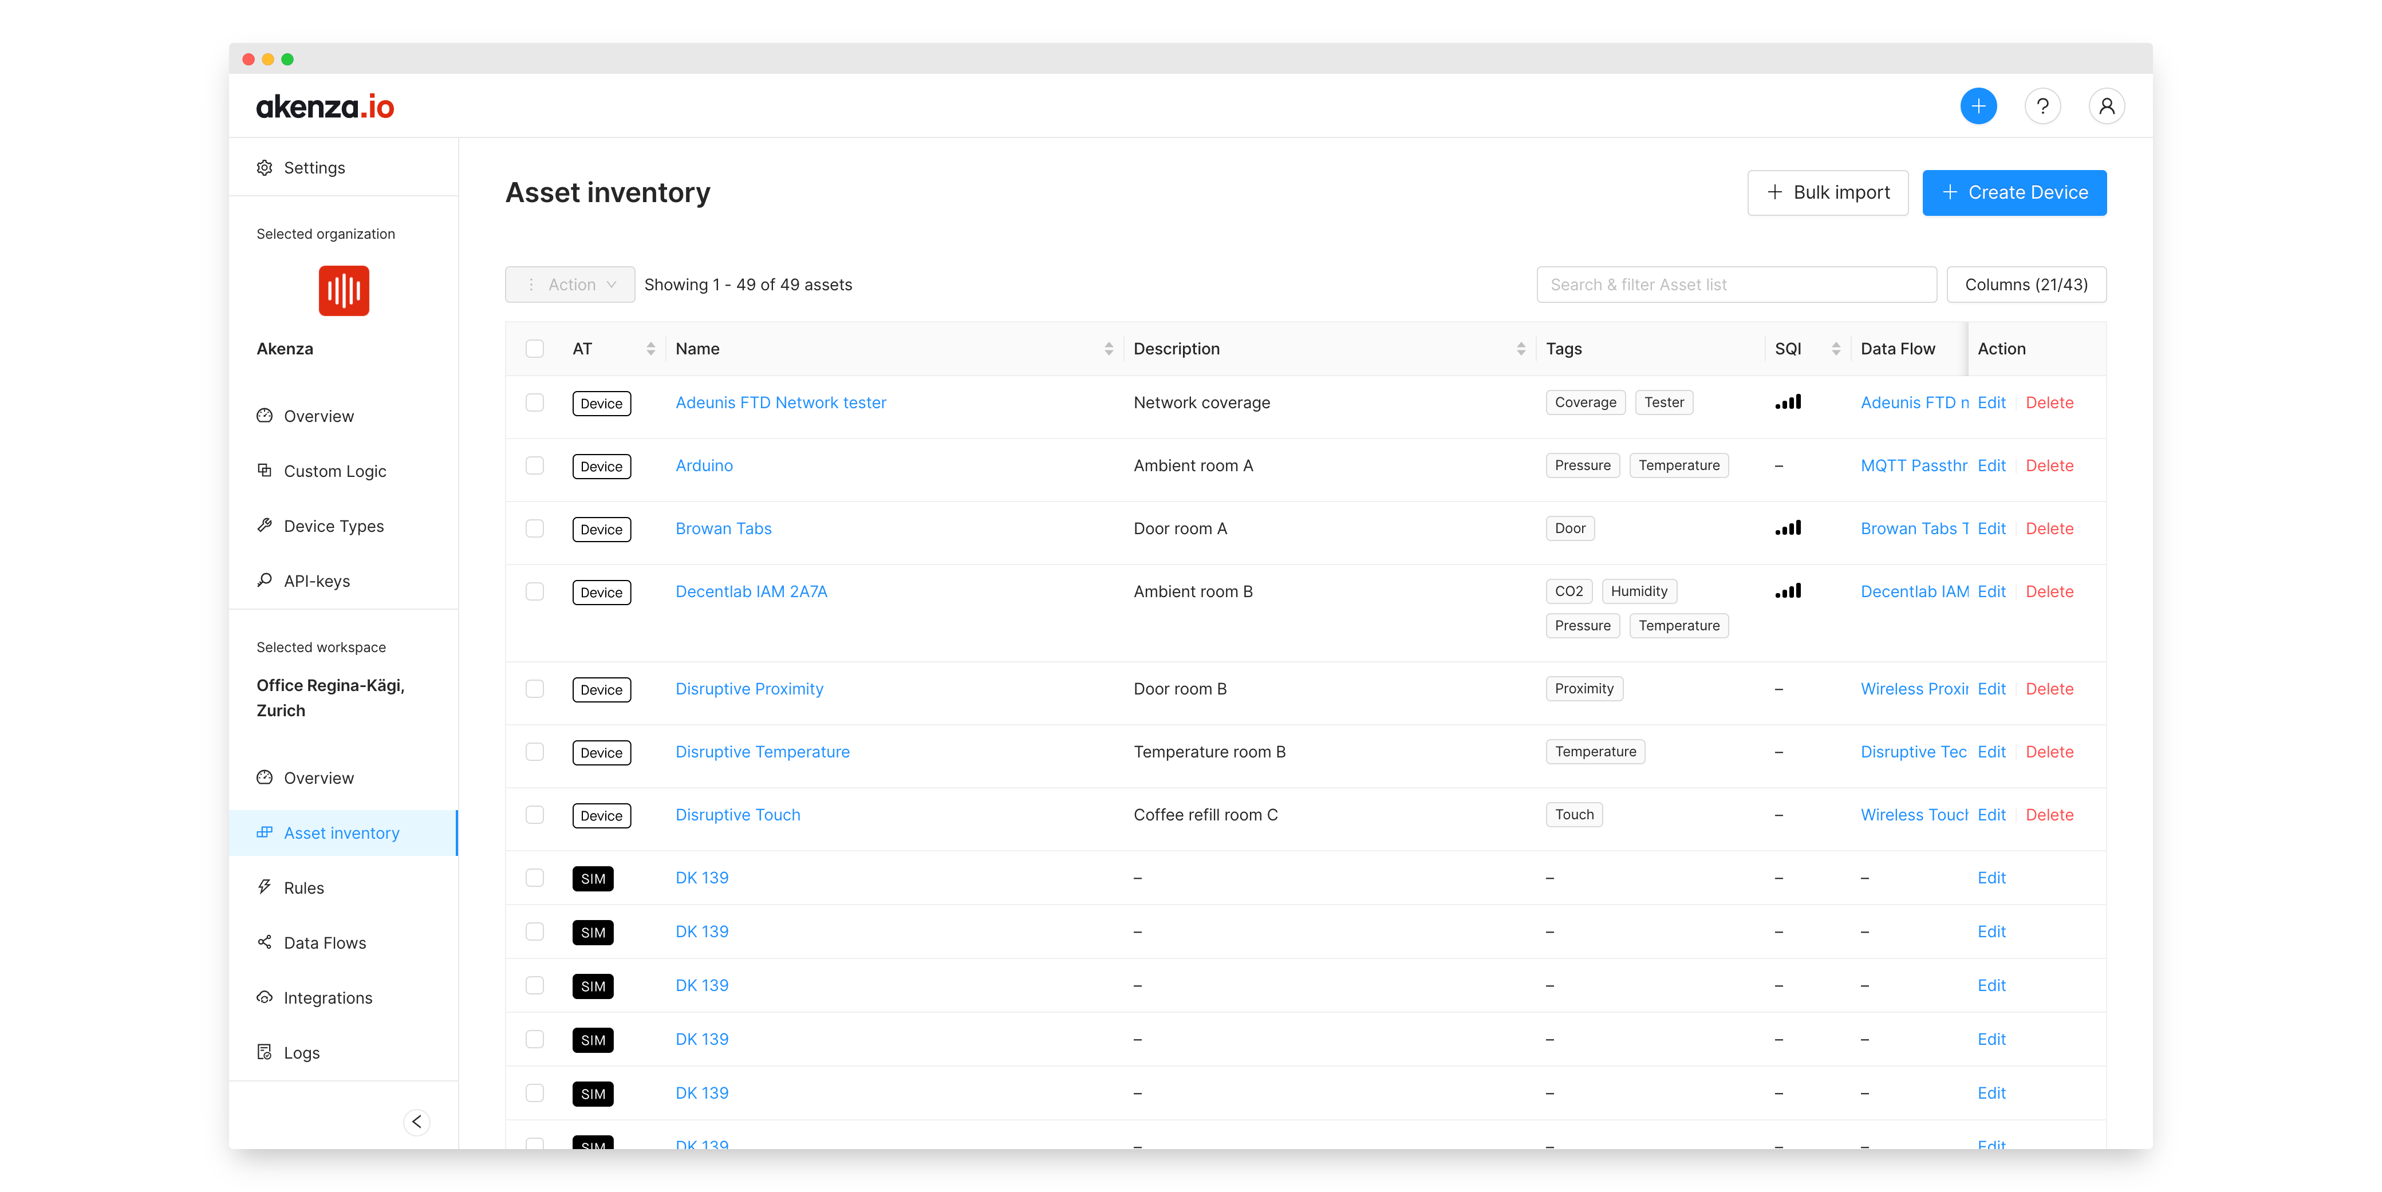The height and width of the screenshot is (1192, 2382).
Task: Edit the first DK 139 SIM asset
Action: (1992, 878)
